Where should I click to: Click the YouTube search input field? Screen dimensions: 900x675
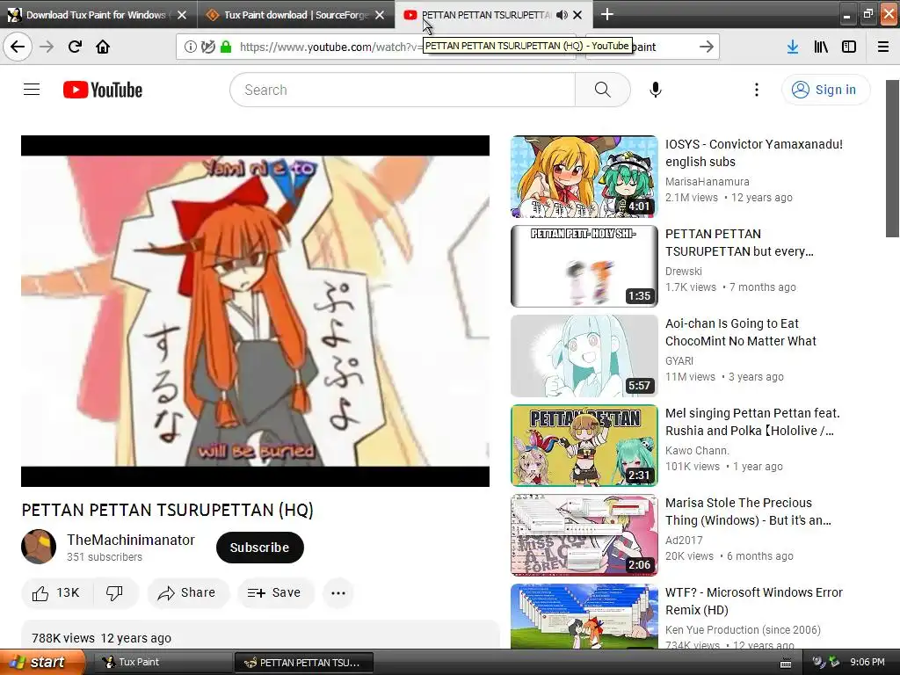click(403, 90)
